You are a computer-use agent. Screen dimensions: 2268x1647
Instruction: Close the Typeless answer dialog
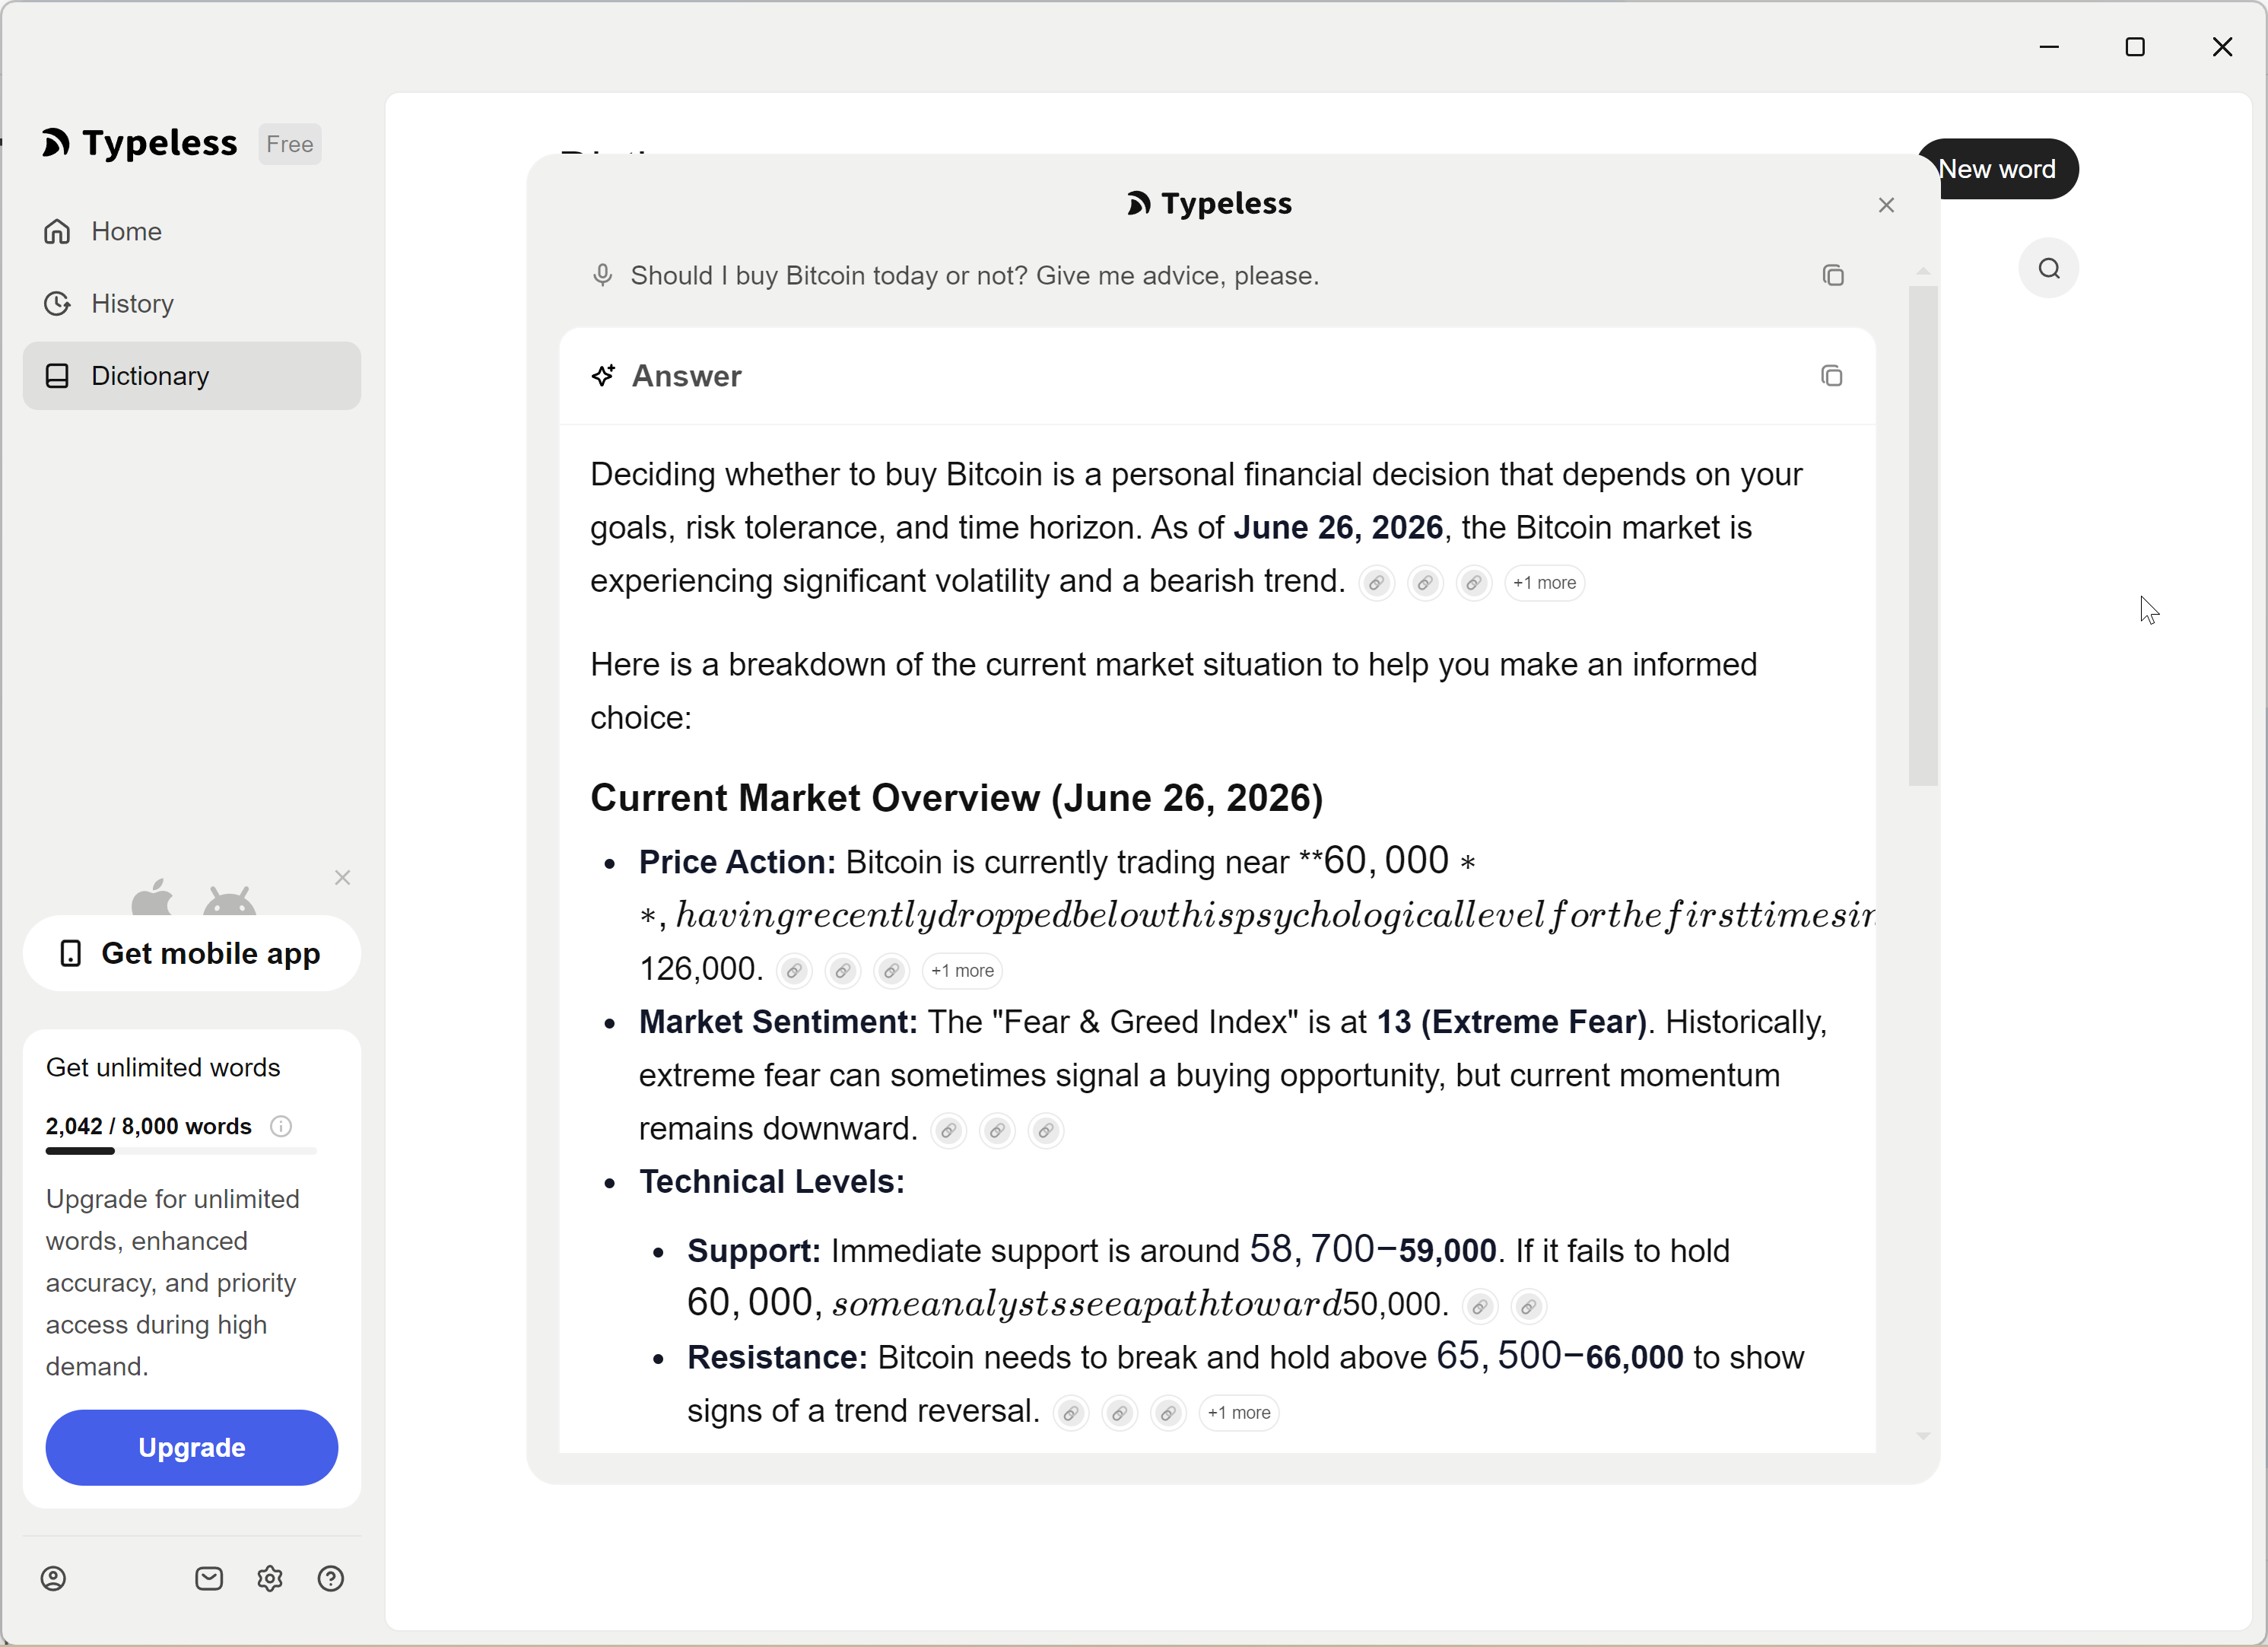tap(1886, 205)
